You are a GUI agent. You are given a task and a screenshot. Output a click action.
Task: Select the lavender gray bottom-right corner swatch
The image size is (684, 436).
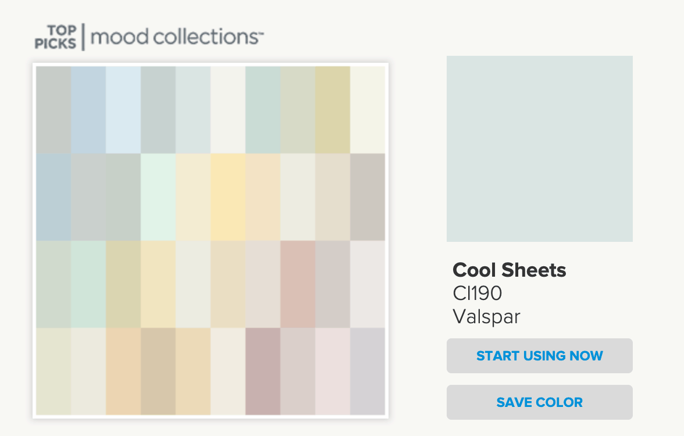point(368,371)
